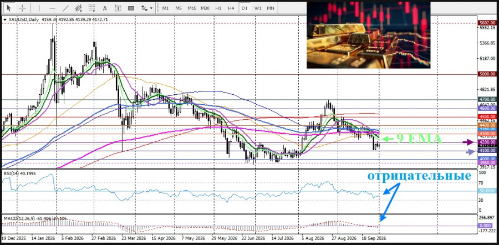Click the RSI 50.0000 level label
The image size is (499, 245).
(x=487, y=191)
